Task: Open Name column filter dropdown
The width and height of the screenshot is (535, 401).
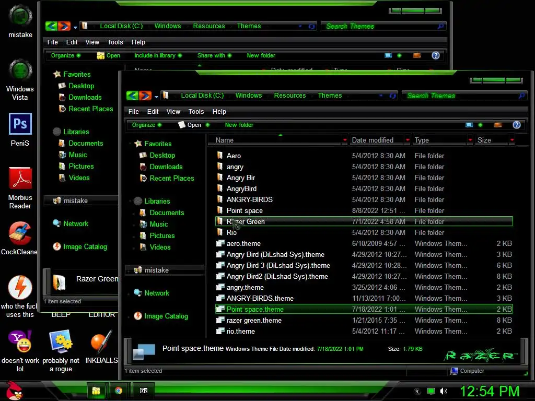Action: coord(345,140)
